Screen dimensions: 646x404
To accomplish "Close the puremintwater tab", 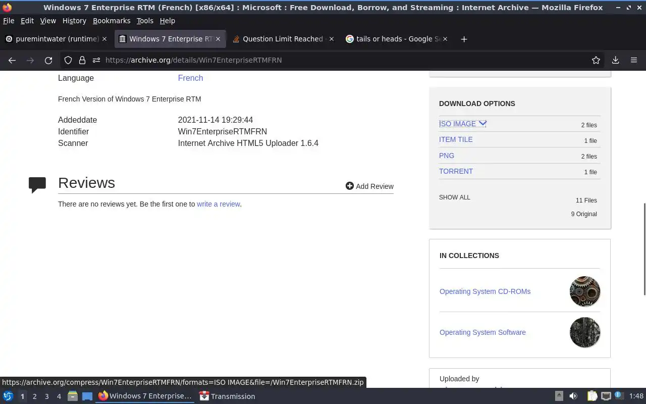I will [104, 39].
